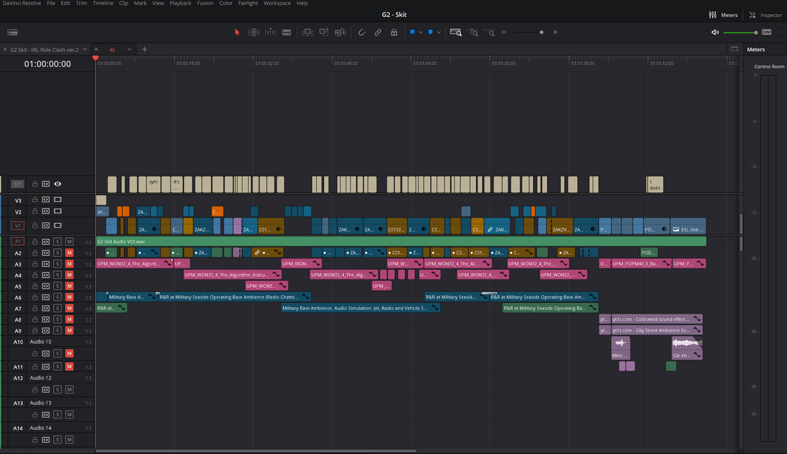Close the 4k timeline tab

click(96, 49)
